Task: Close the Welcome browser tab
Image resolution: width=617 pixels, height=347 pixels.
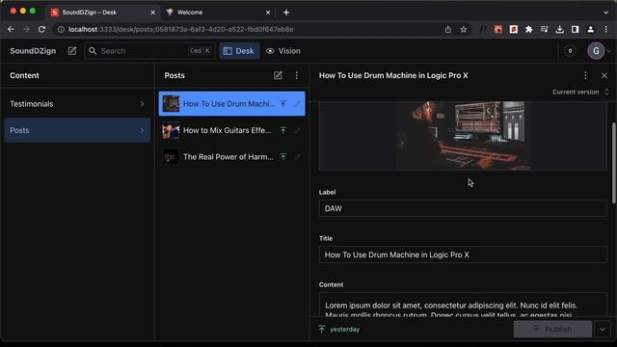Action: [x=268, y=13]
